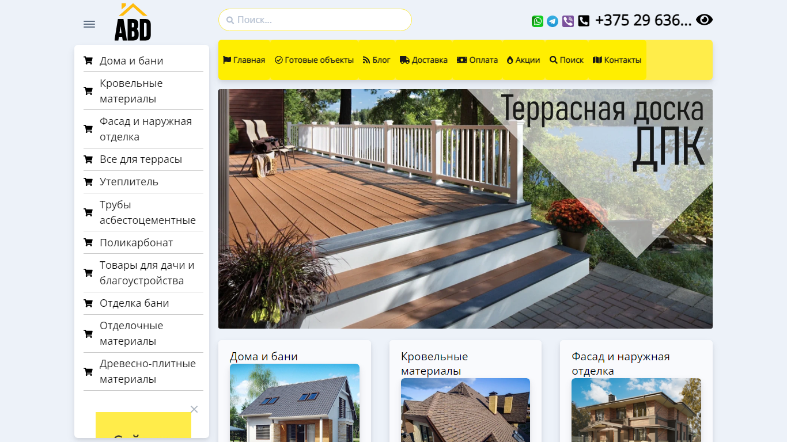The image size is (787, 442).
Task: Click the Telegram icon
Action: pyautogui.click(x=553, y=21)
